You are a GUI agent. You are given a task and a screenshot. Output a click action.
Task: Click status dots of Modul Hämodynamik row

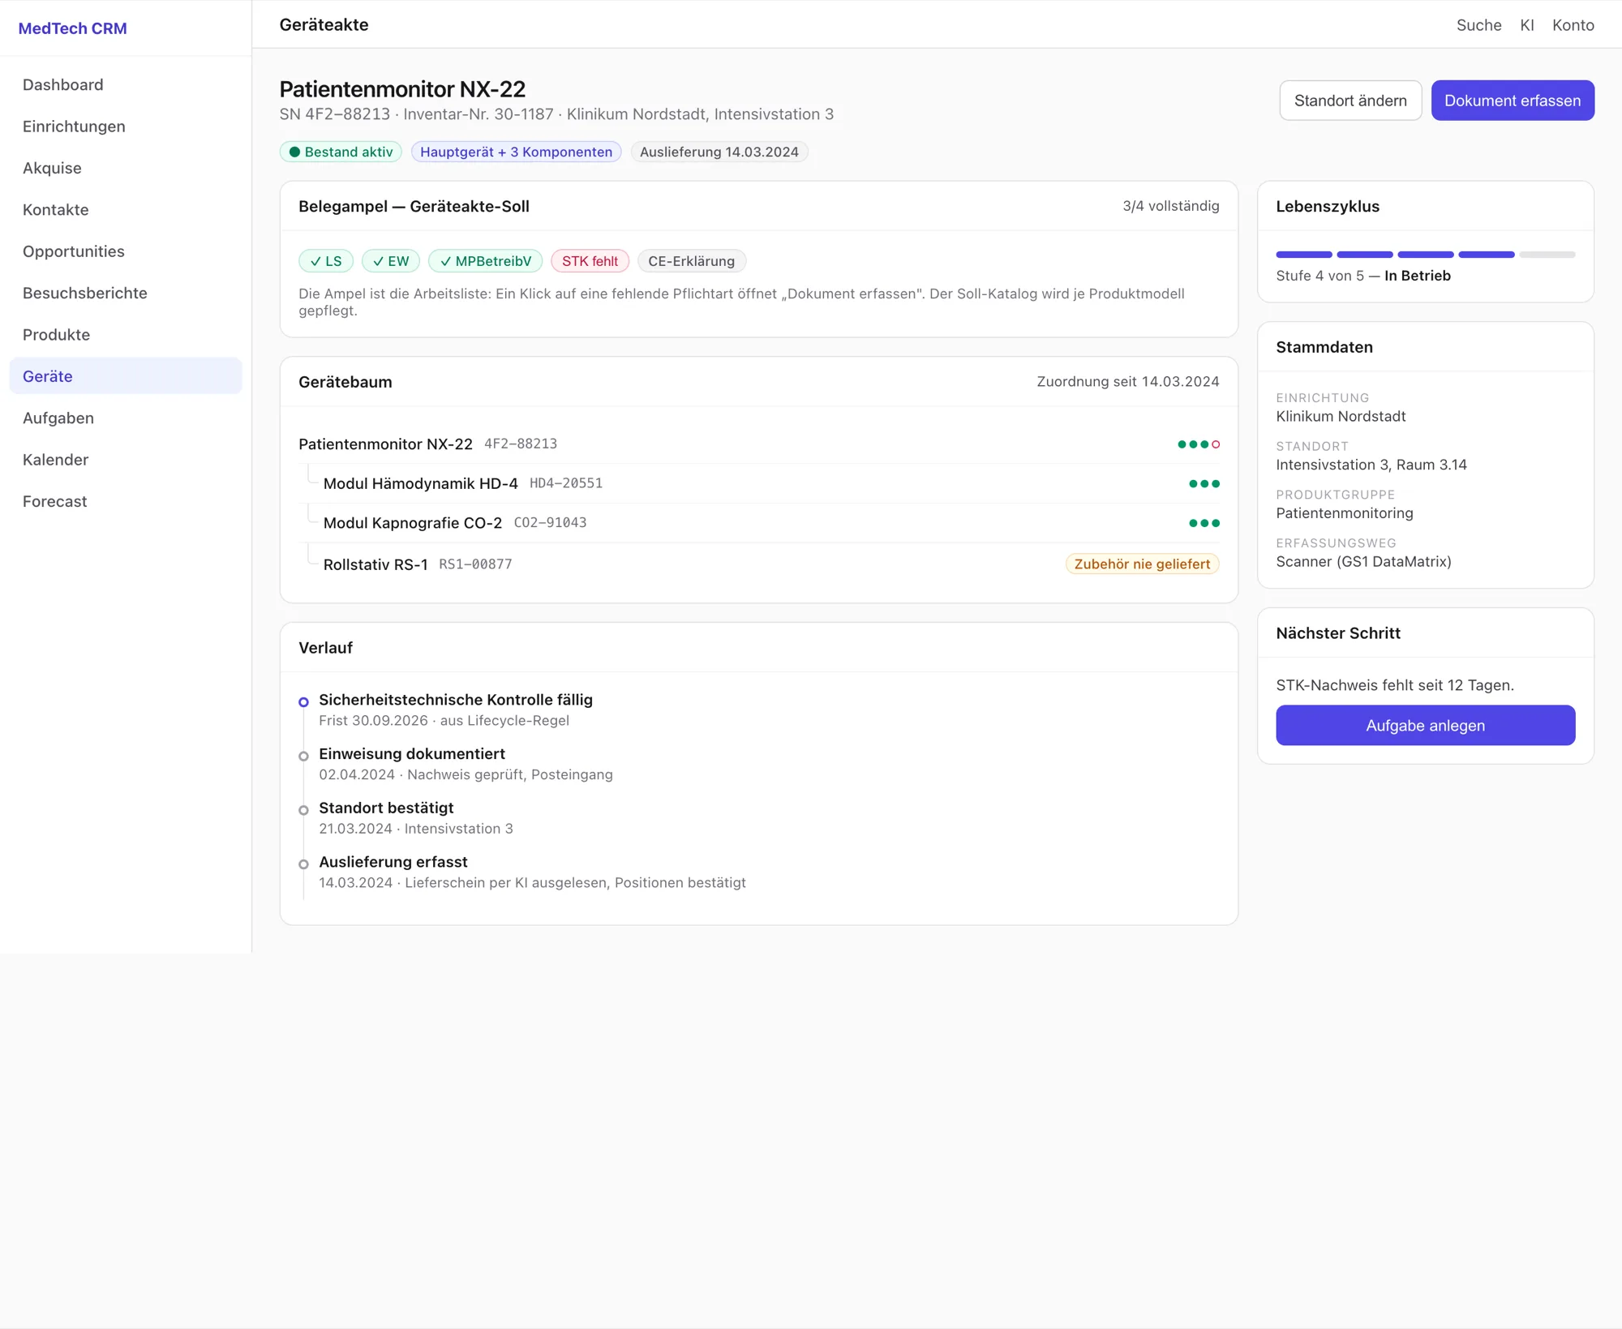pyautogui.click(x=1204, y=484)
